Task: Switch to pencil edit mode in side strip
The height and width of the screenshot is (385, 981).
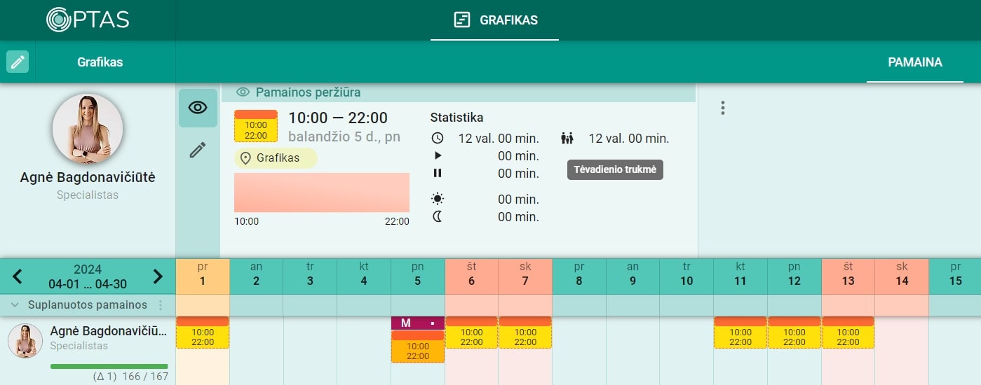Action: coord(198,149)
